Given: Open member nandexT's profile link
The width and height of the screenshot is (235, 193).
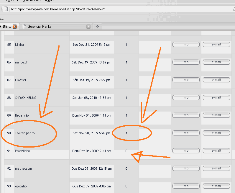Looking at the screenshot, I should pyautogui.click(x=21, y=62).
